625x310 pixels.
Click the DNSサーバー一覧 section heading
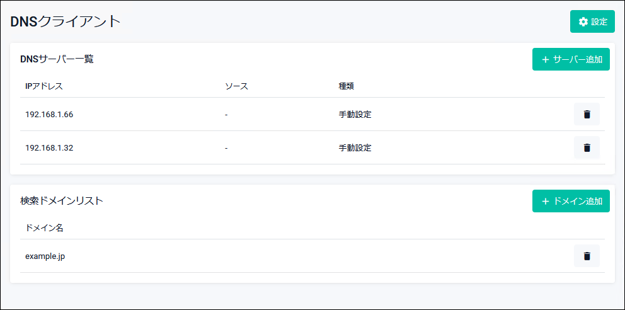57,59
